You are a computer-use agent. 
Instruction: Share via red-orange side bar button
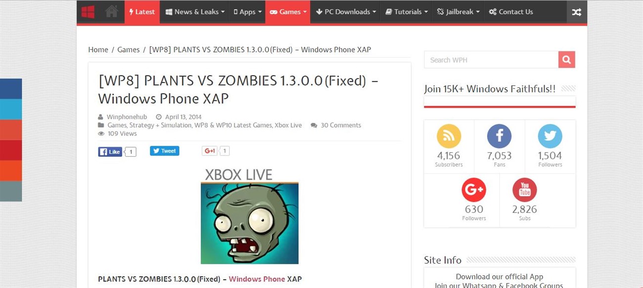pyautogui.click(x=11, y=130)
